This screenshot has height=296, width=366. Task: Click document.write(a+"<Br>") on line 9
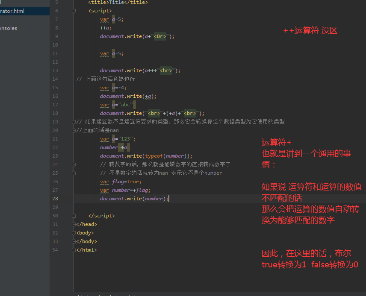tap(137, 36)
